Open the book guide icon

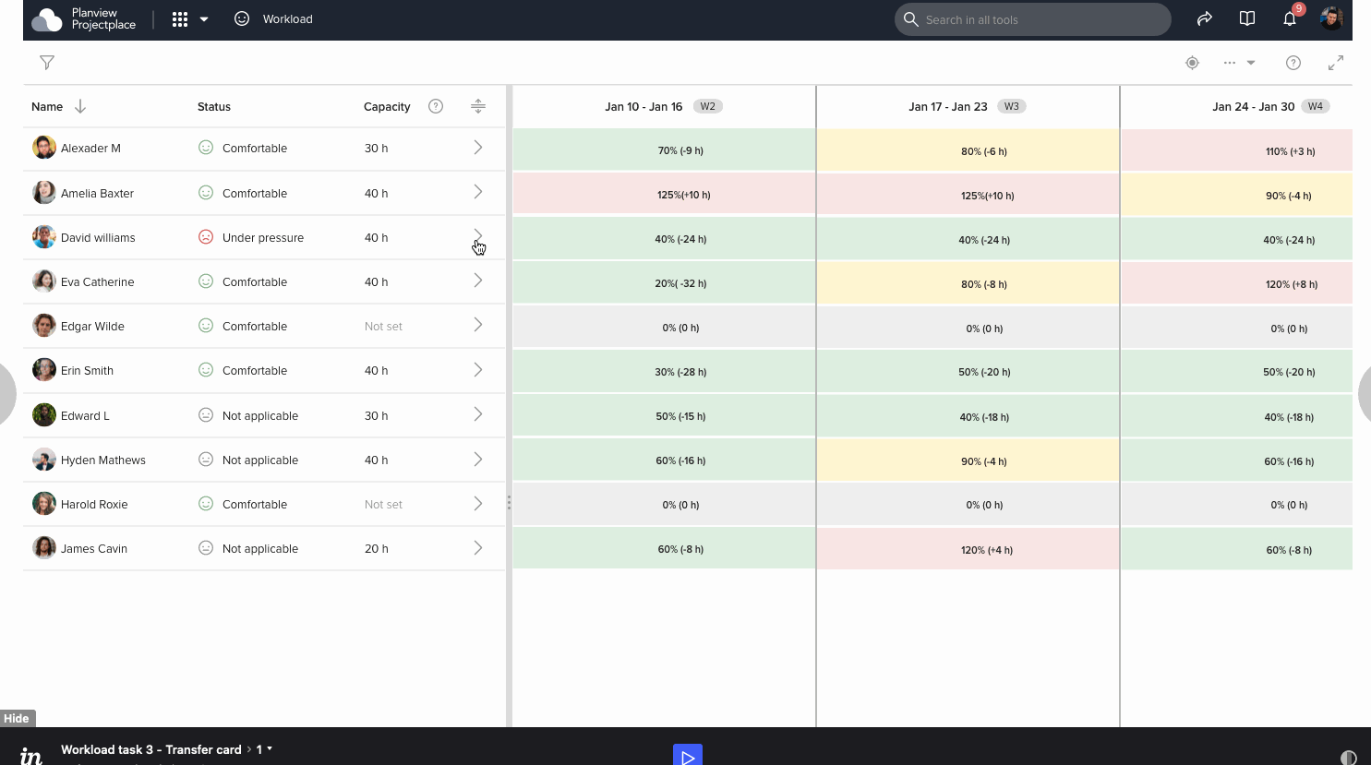tap(1246, 19)
